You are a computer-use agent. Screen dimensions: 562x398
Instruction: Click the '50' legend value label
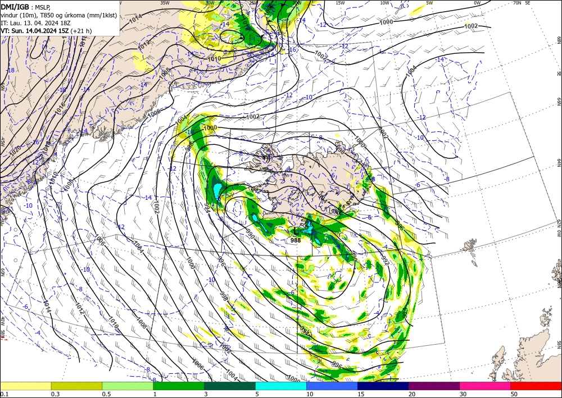pyautogui.click(x=514, y=394)
